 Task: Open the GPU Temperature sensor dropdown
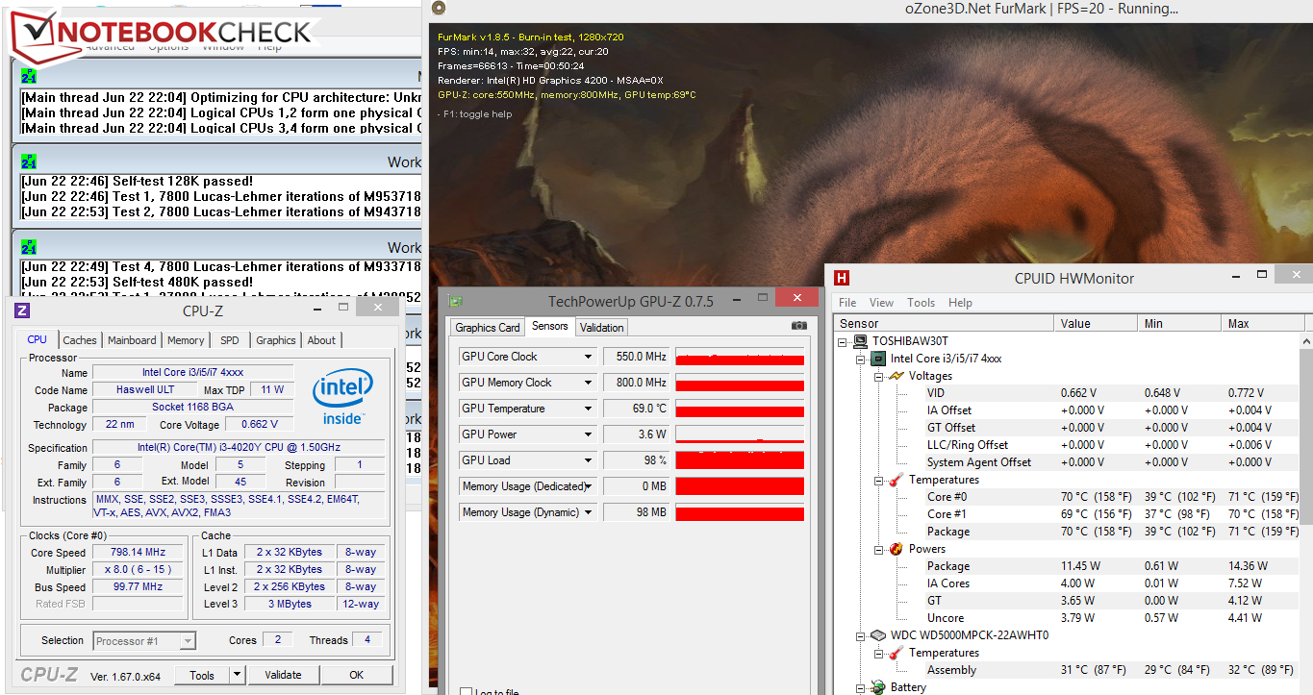[589, 409]
